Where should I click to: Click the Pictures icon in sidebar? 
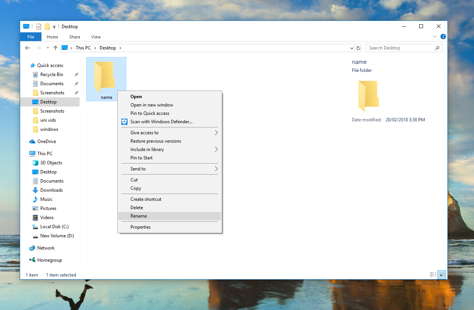[x=35, y=208]
